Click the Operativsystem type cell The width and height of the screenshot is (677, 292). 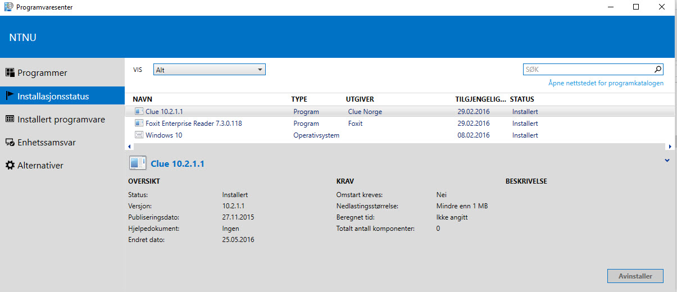coord(316,135)
